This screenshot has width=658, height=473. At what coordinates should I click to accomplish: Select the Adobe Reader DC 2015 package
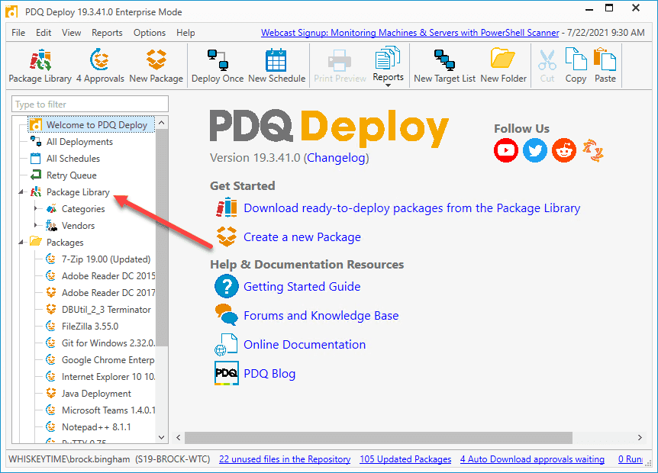tap(108, 276)
